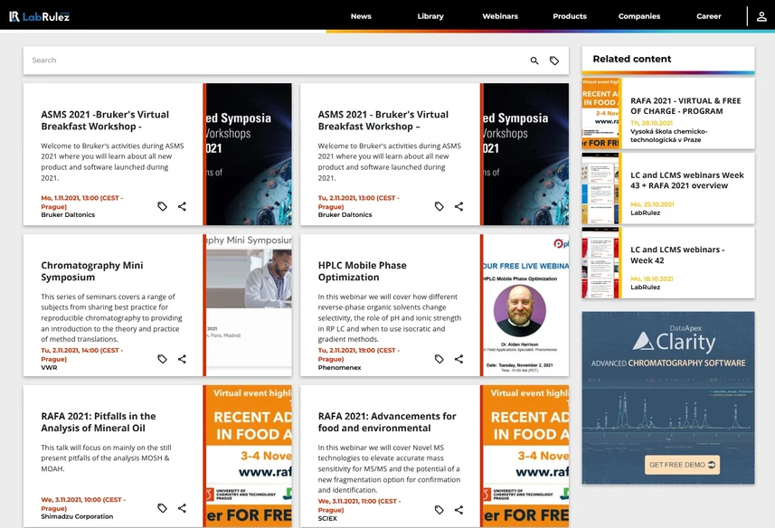Click Week 43 related content thumbnail

click(600, 188)
